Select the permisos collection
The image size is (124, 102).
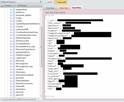pyautogui.click(x=20, y=92)
